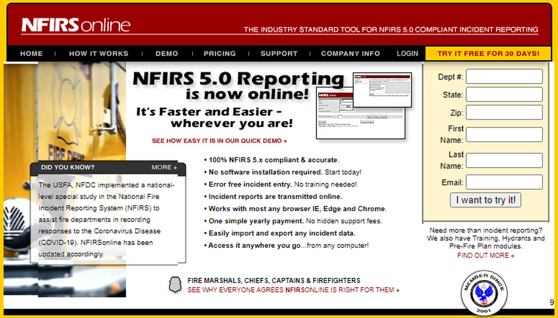Click the Member Since 2001 eagle seal
The image size is (558, 318).
pyautogui.click(x=484, y=293)
